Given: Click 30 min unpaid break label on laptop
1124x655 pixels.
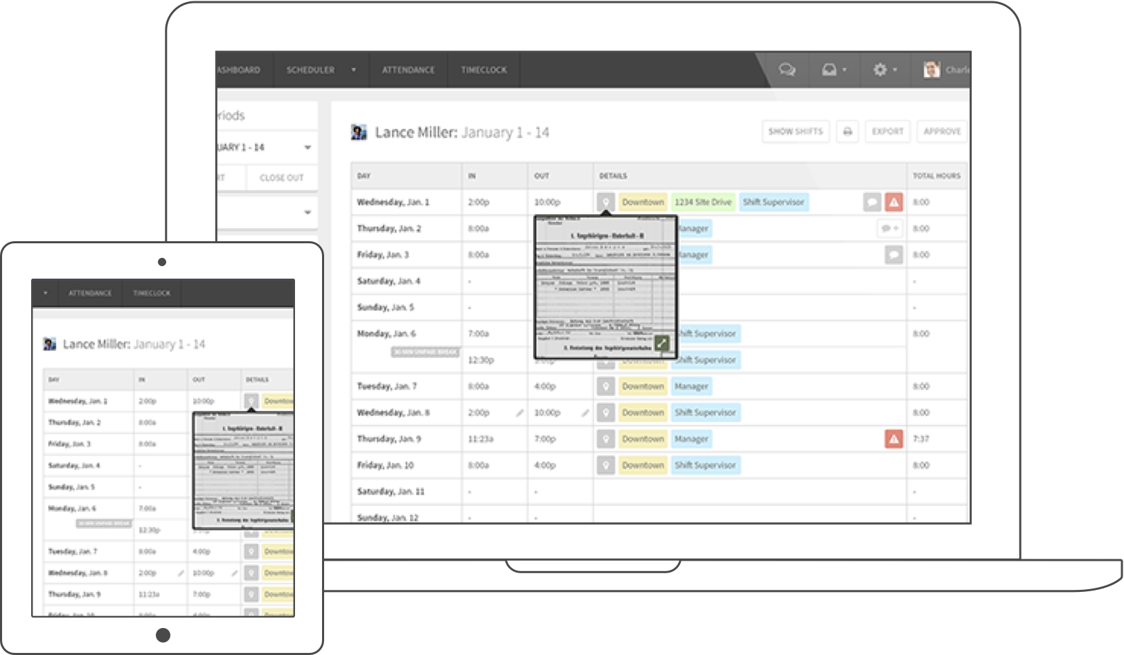Looking at the screenshot, I should [x=425, y=352].
